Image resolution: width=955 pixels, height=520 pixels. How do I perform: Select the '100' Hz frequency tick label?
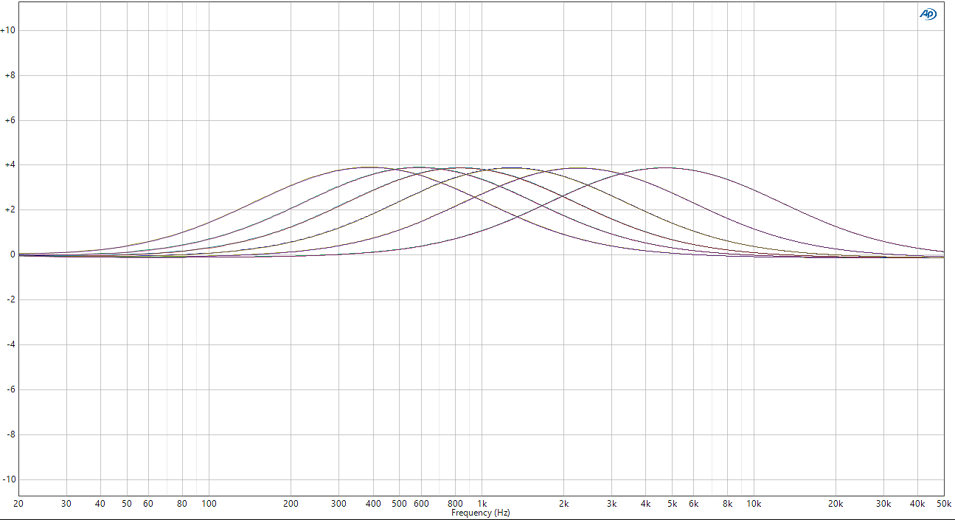pos(209,504)
